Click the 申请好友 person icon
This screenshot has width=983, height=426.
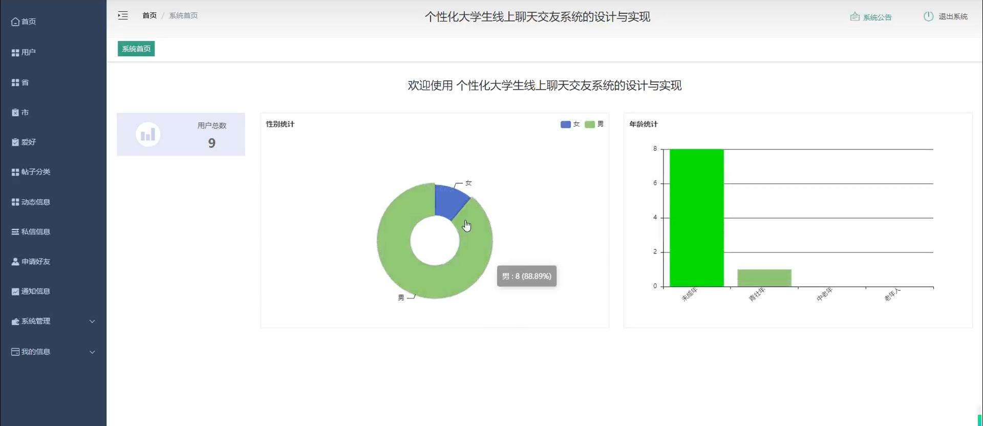point(15,262)
